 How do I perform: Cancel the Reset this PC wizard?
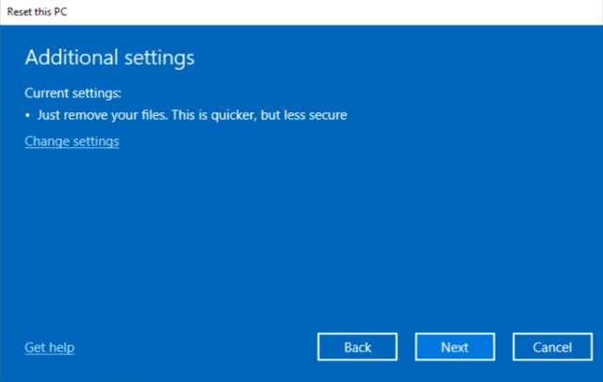(552, 347)
